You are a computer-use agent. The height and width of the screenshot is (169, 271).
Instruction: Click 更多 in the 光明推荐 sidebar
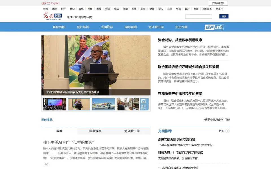(x=221, y=131)
